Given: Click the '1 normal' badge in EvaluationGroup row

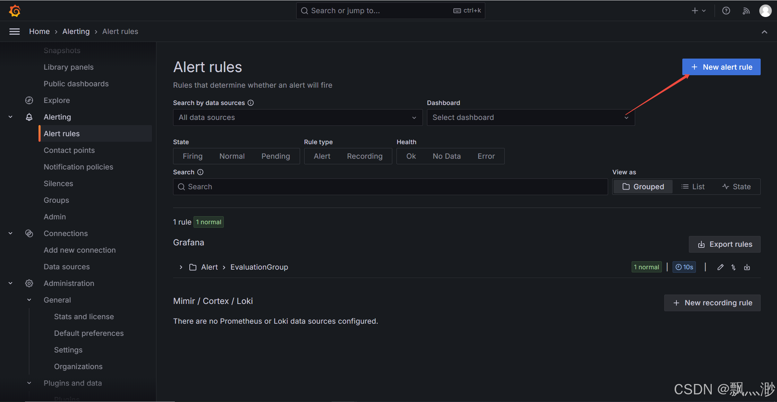Looking at the screenshot, I should pos(647,267).
